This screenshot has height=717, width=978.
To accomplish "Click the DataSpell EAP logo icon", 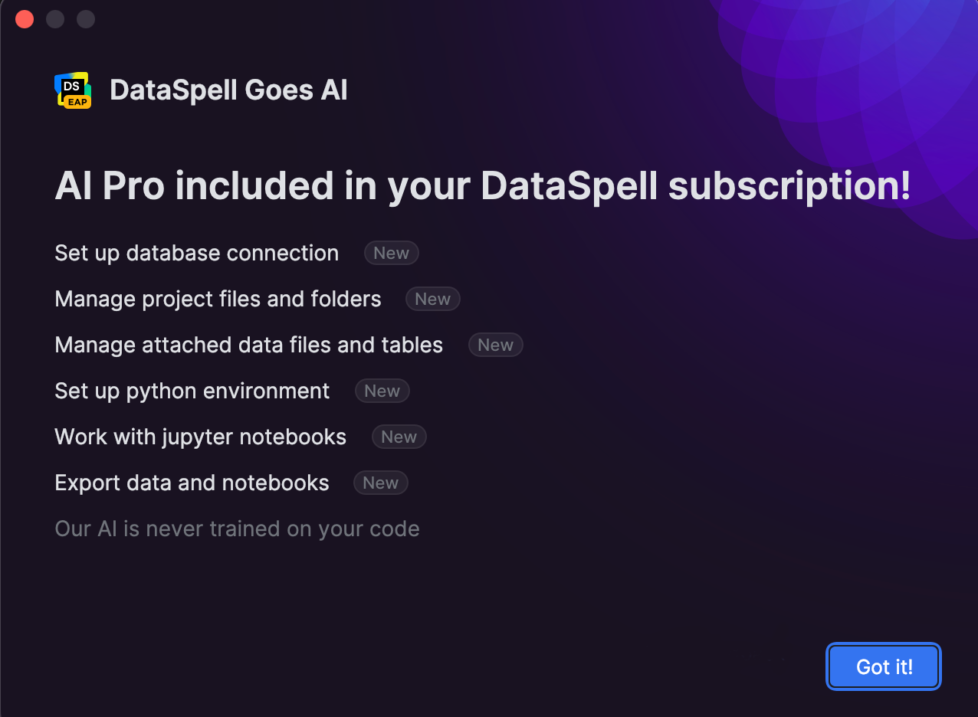I will [x=73, y=90].
